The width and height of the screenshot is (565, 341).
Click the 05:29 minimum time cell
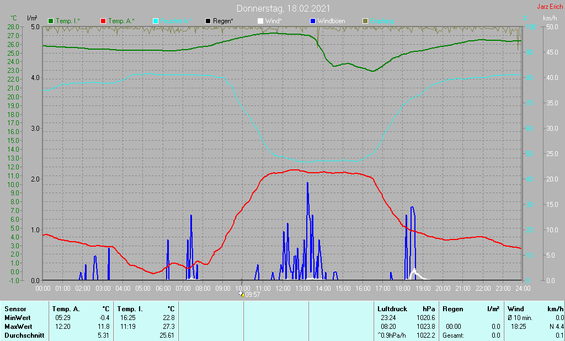(x=62, y=318)
